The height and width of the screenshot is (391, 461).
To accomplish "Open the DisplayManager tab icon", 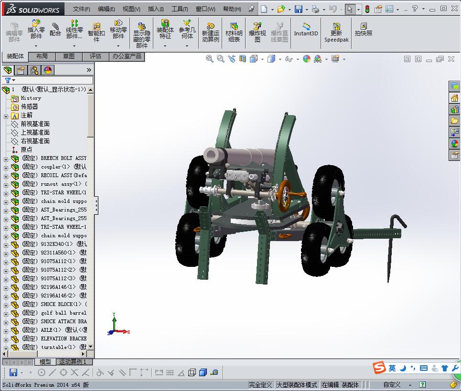I will coord(48,70).
